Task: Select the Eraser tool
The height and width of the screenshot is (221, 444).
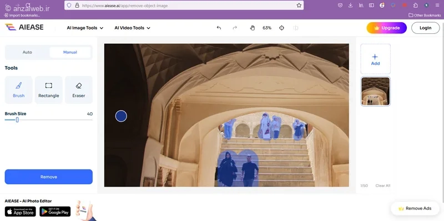Action: (x=79, y=90)
